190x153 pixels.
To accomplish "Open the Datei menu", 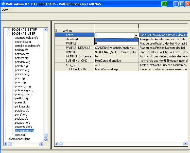I will (5, 10).
